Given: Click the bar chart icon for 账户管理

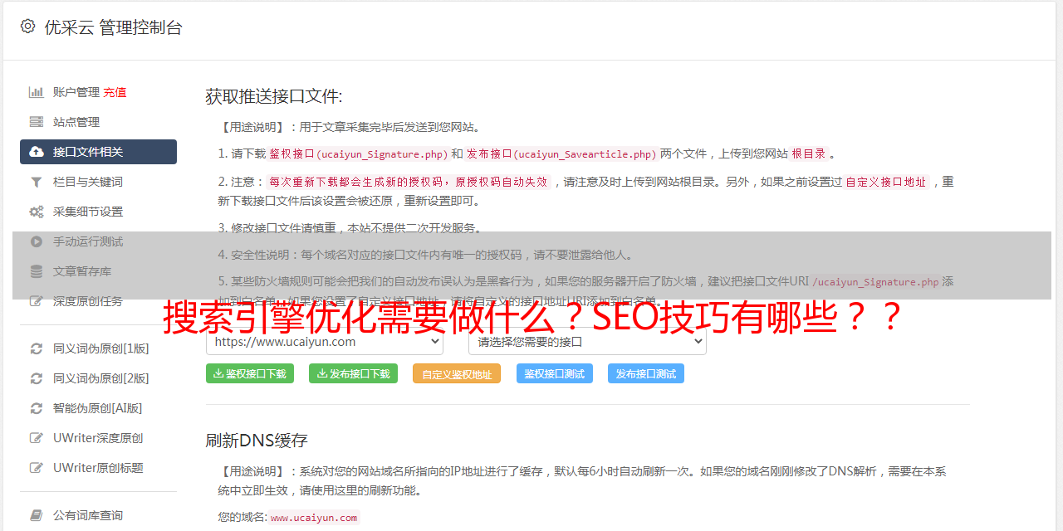Looking at the screenshot, I should pos(37,92).
